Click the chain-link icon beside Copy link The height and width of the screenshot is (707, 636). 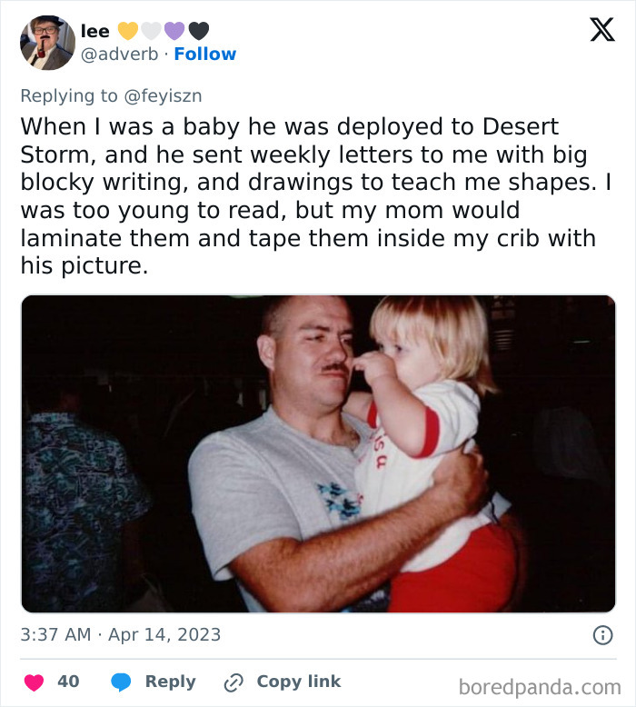[x=235, y=682]
